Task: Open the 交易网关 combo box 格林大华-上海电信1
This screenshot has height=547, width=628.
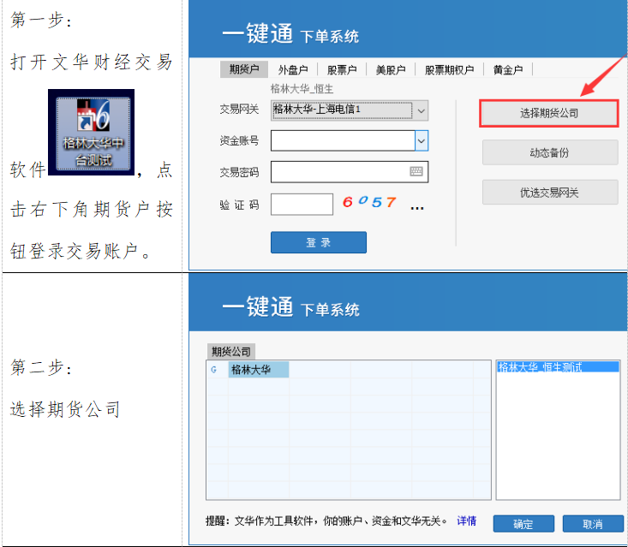Action: click(x=350, y=110)
